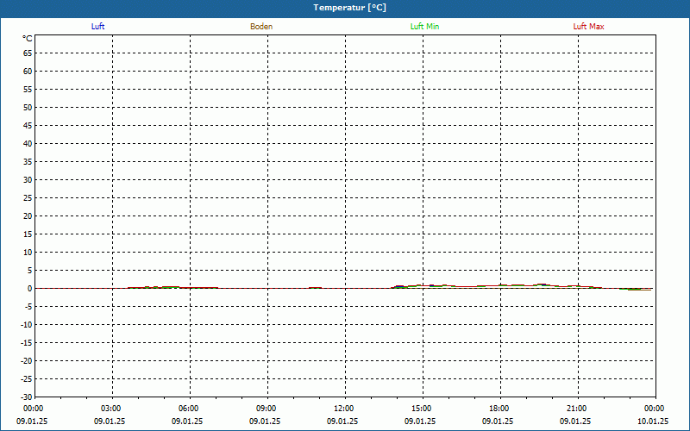The height and width of the screenshot is (431, 690).
Task: Click the 20 y-axis value
Action: pyautogui.click(x=28, y=216)
